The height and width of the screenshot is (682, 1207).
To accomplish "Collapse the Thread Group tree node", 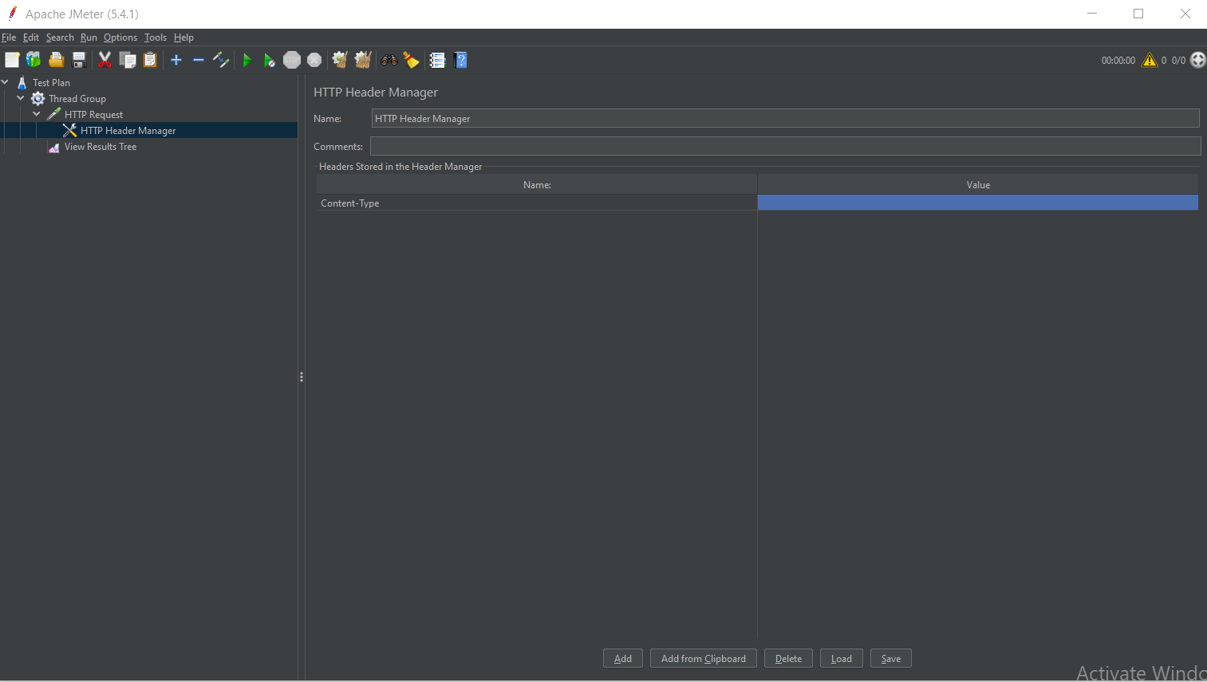I will (21, 98).
